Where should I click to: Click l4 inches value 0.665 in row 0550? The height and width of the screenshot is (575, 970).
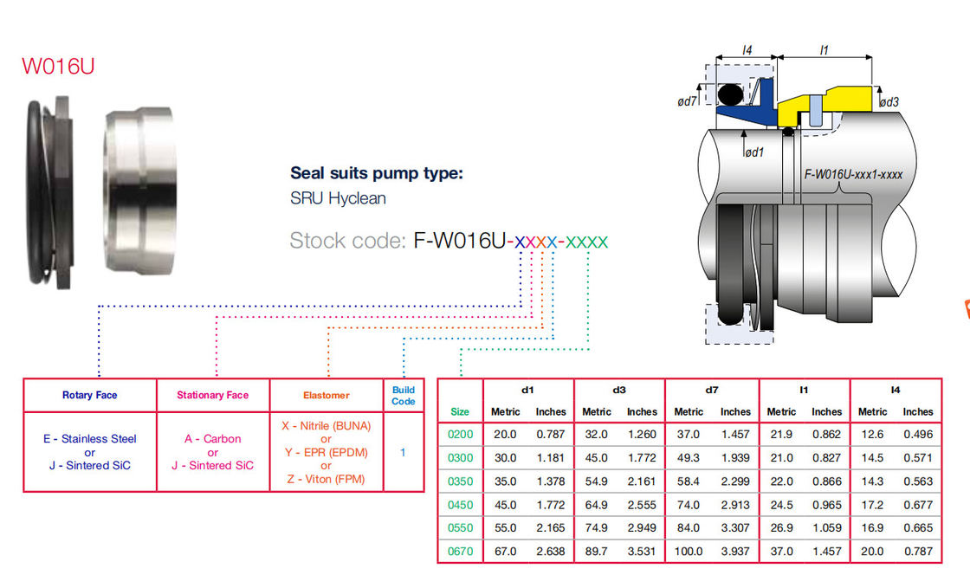pos(918,528)
